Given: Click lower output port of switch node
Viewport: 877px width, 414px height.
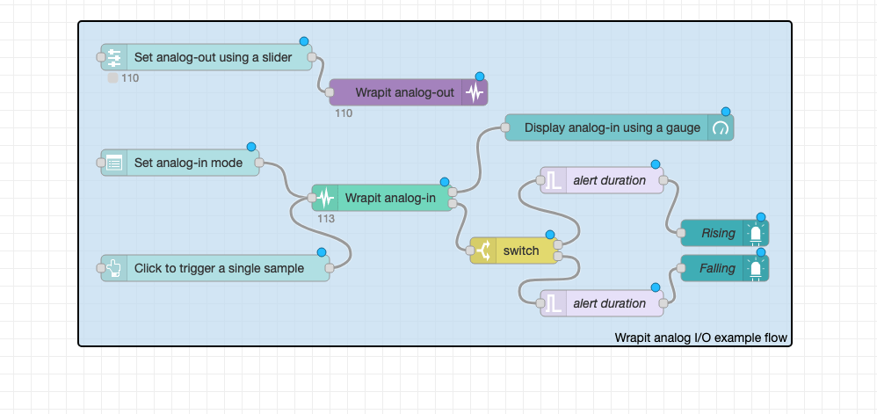Looking at the screenshot, I should pos(558,257).
